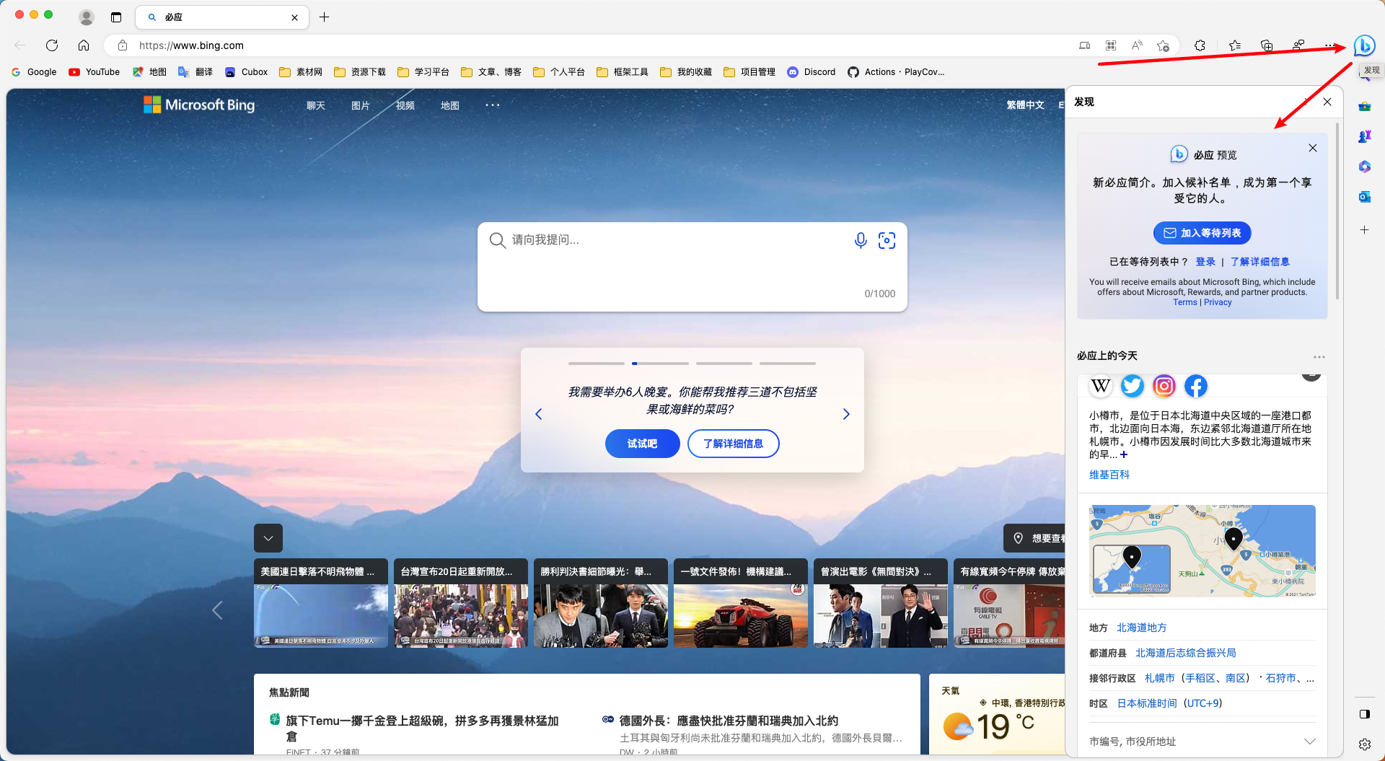Select the 聊天 tab on Bing
Screen dimensions: 1385x761
(316, 105)
